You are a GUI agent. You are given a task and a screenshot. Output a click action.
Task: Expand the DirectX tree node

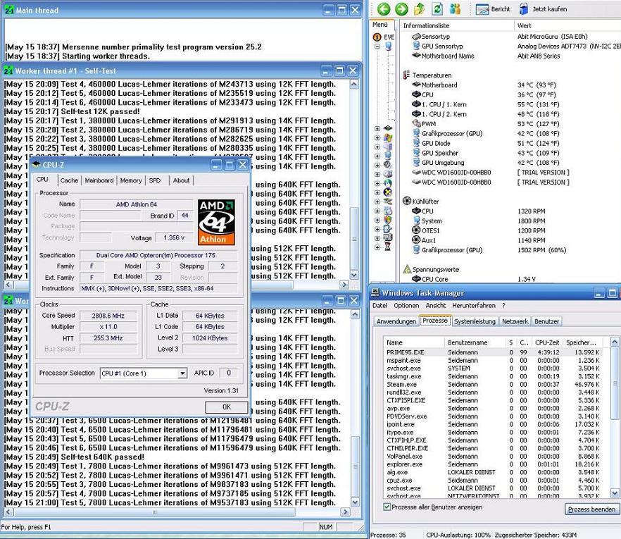pyautogui.click(x=377, y=192)
